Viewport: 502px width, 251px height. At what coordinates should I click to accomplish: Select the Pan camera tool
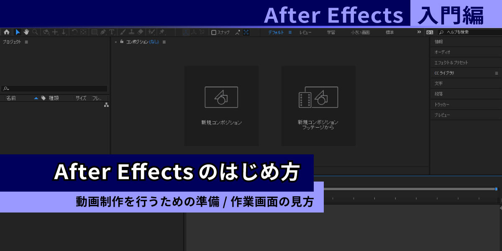[x=55, y=32]
